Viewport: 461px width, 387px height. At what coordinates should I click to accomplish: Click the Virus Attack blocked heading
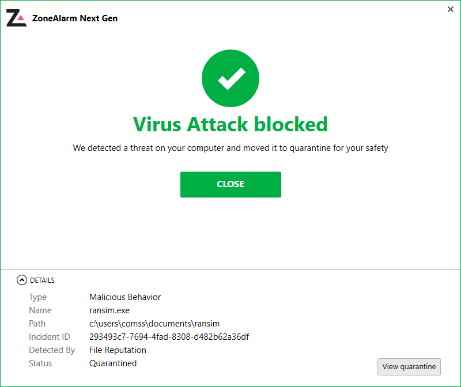[231, 124]
